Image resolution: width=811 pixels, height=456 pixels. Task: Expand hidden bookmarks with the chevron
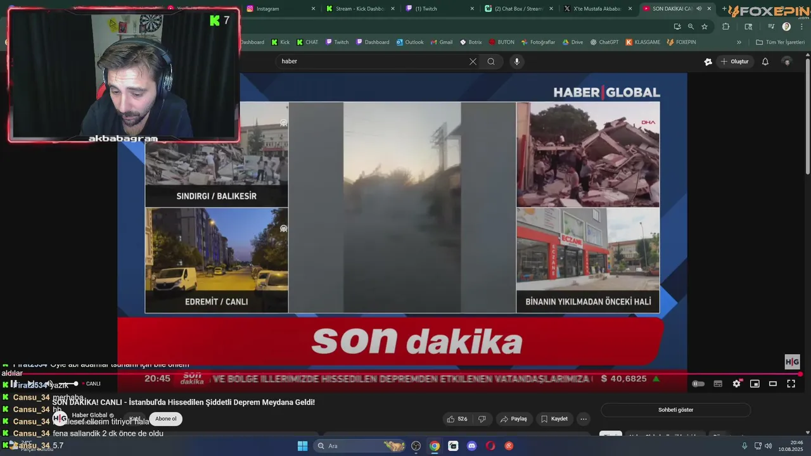(x=739, y=42)
